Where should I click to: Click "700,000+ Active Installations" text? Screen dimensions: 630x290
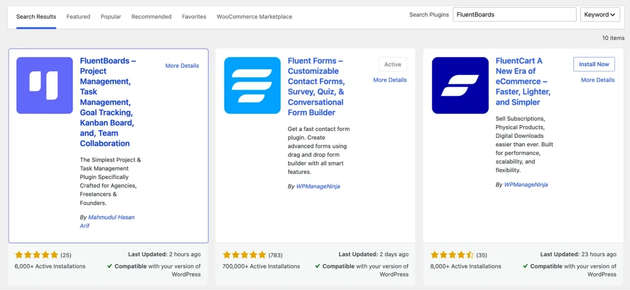tap(261, 266)
